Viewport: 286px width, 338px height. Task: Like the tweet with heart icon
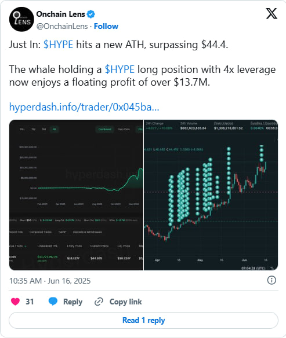(15, 302)
